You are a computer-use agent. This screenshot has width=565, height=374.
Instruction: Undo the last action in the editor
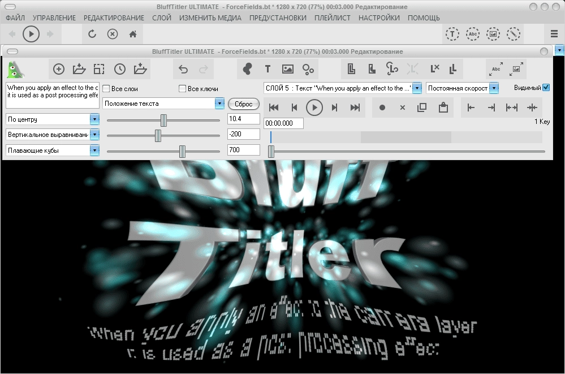[183, 69]
